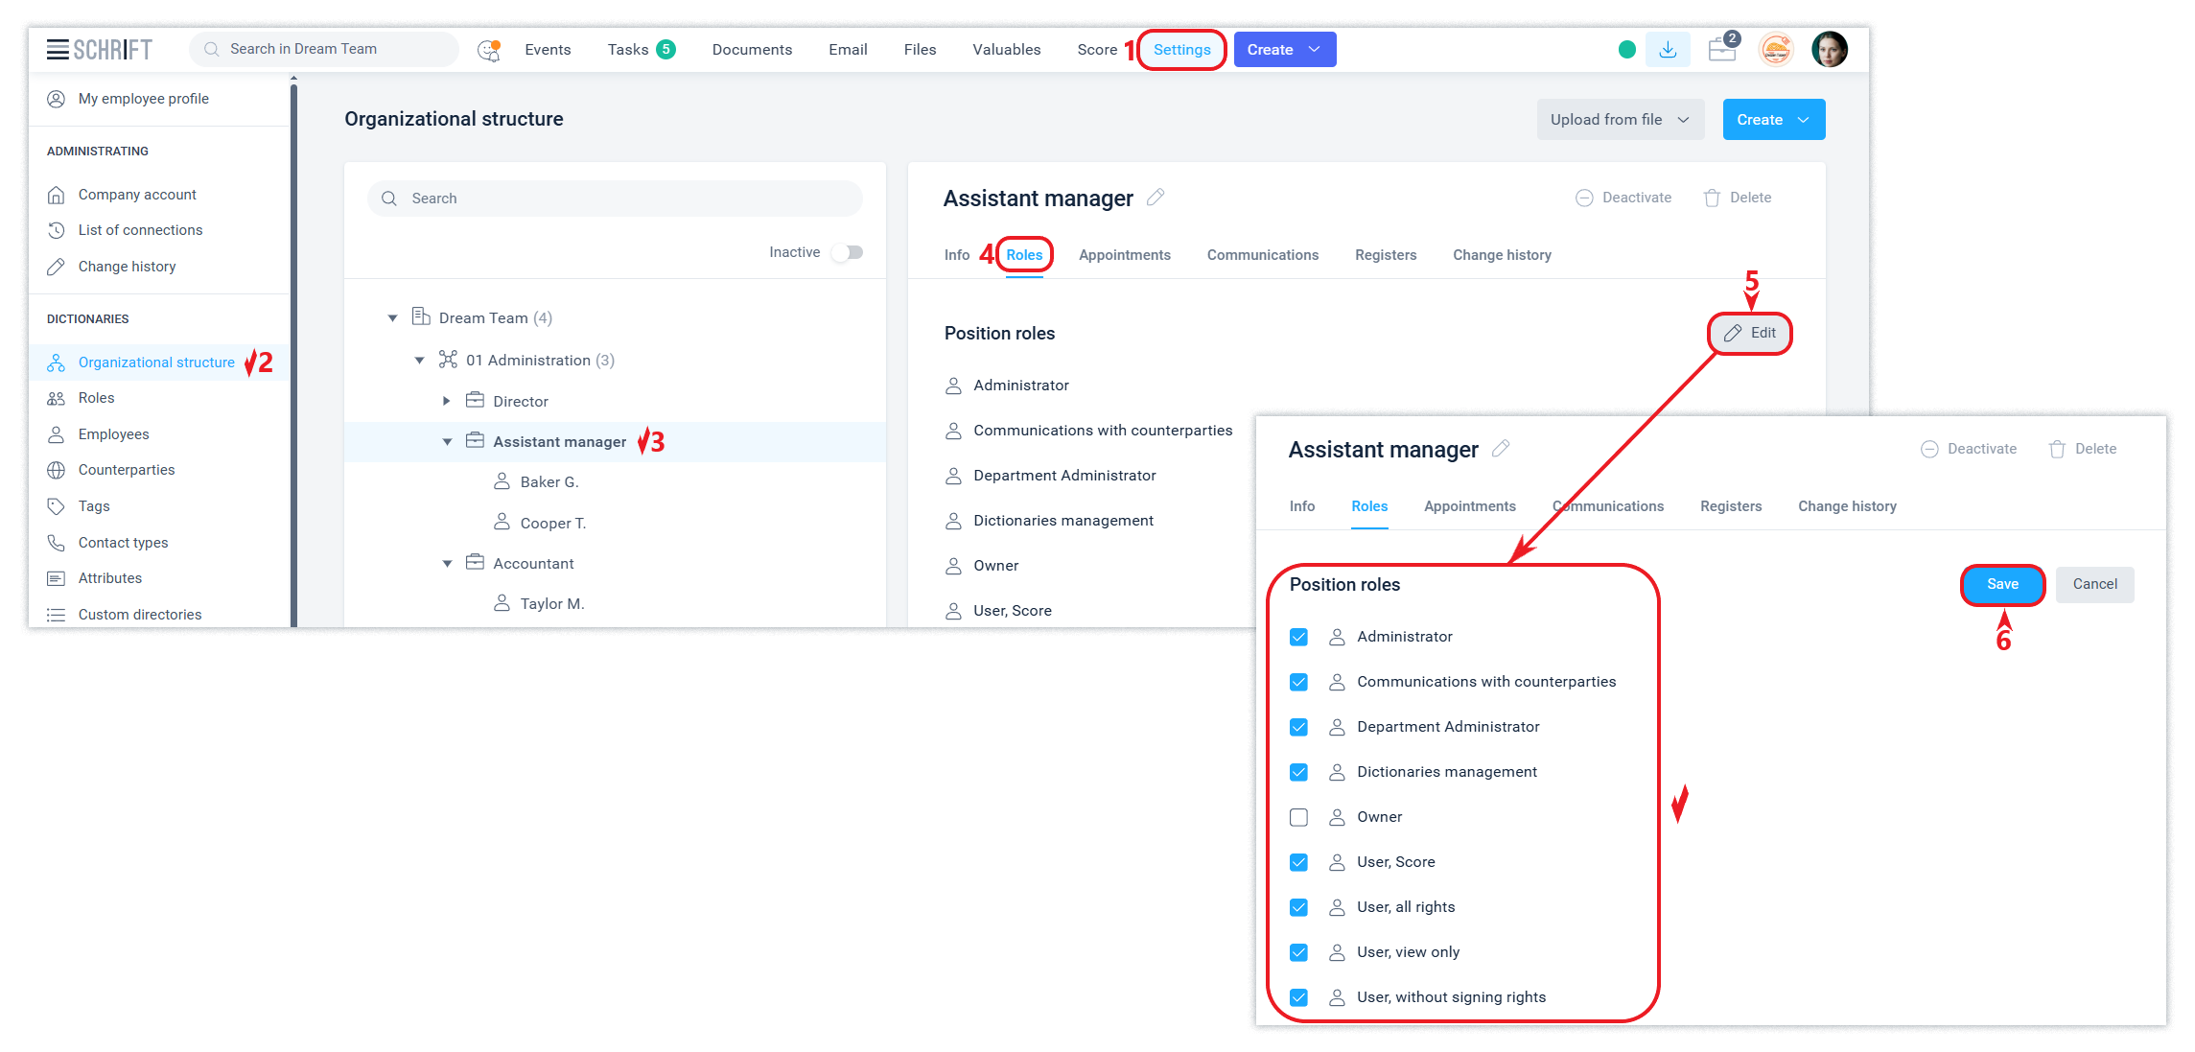This screenshot has height=1052, width=2195.
Task: Click the green status indicator dot
Action: tap(1627, 50)
